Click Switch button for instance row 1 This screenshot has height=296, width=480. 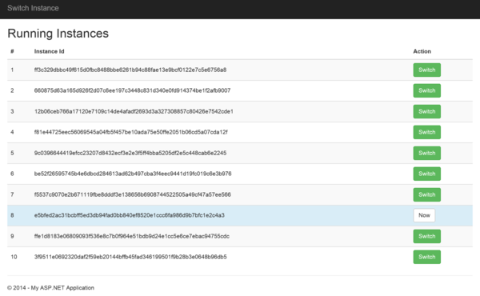tap(426, 70)
